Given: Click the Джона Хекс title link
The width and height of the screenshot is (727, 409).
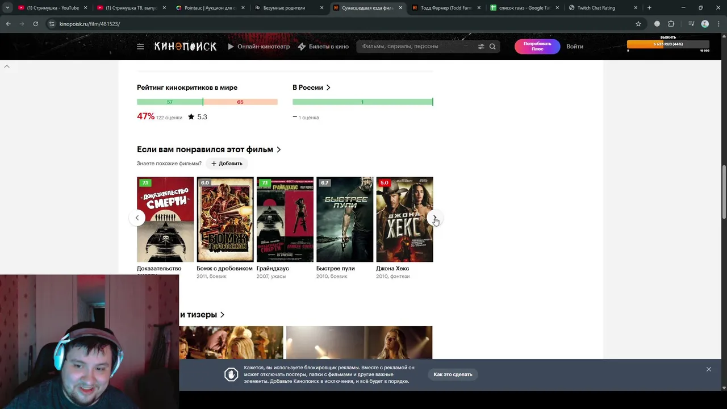Looking at the screenshot, I should click(392, 268).
